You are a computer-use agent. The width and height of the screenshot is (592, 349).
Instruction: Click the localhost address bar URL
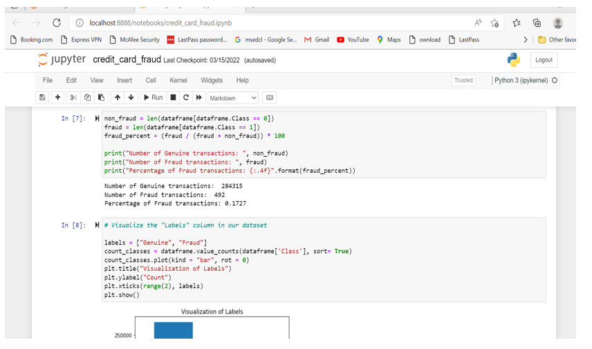[160, 23]
